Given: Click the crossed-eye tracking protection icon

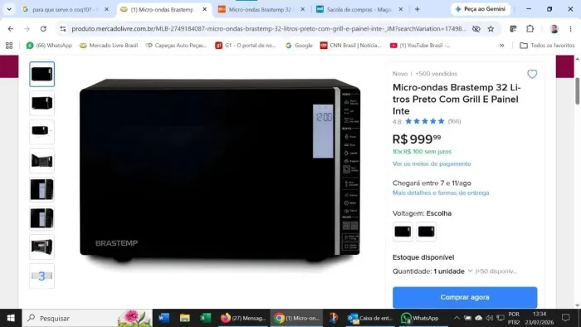Looking at the screenshot, I should pyautogui.click(x=476, y=28).
